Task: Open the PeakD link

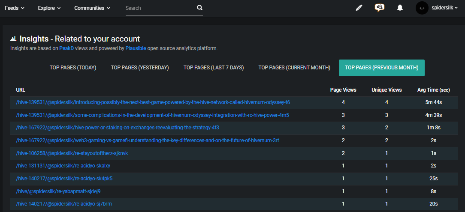Action: click(66, 48)
